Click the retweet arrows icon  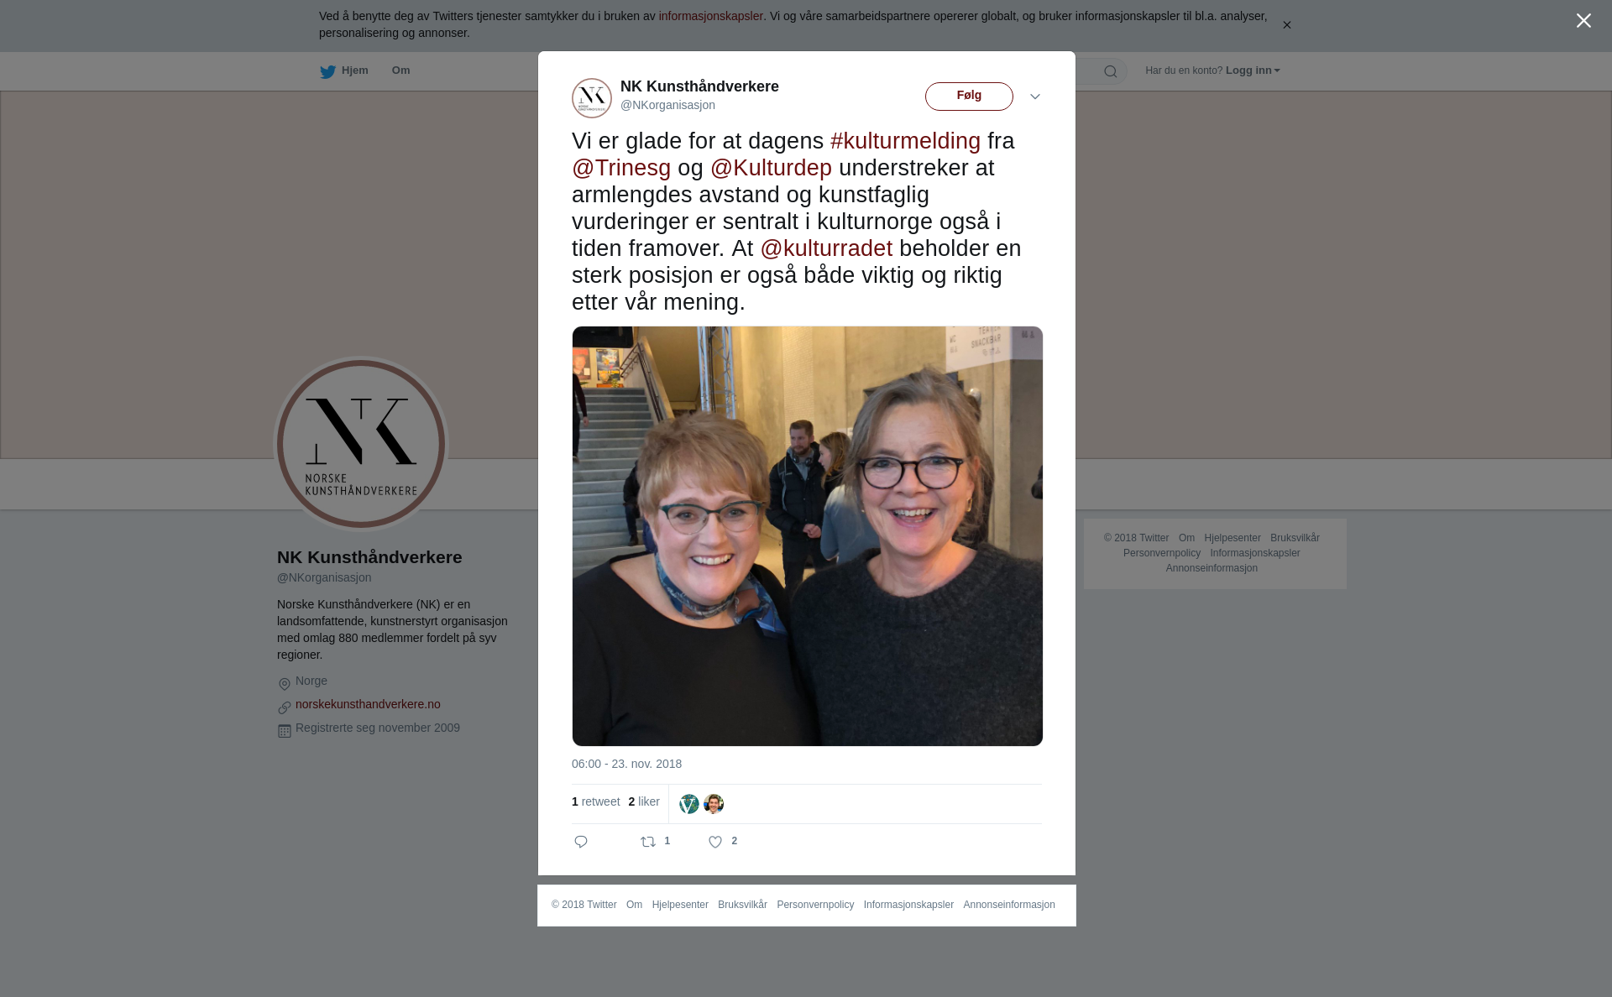[648, 842]
